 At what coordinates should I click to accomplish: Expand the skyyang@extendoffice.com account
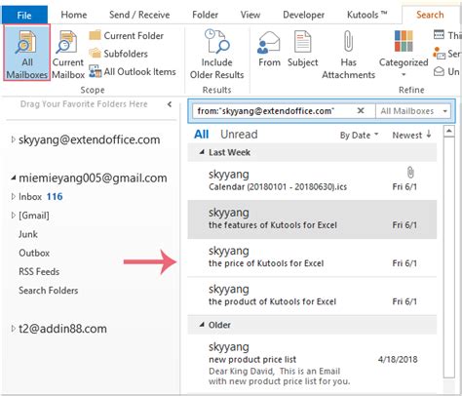click(13, 139)
